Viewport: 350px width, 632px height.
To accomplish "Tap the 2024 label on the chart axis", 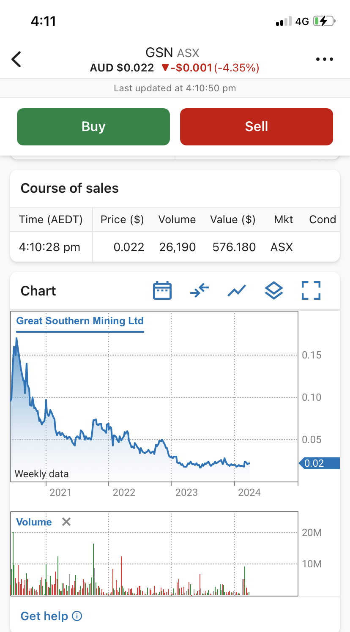I will pos(249,492).
